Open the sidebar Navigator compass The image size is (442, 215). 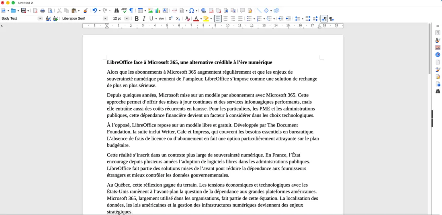pos(438,55)
